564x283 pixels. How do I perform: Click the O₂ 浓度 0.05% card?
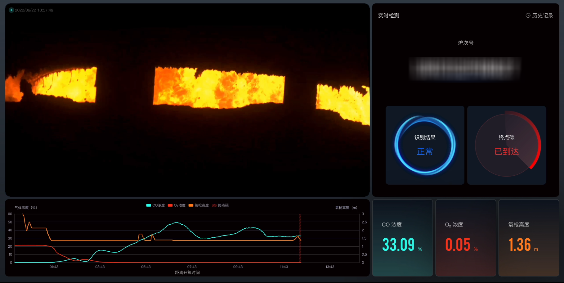tap(465, 238)
